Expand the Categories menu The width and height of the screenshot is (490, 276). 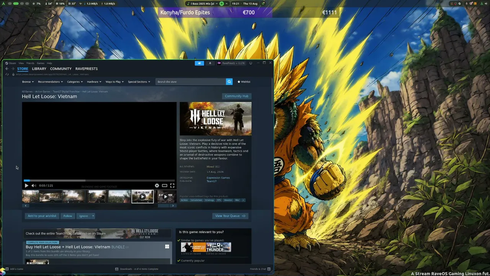coord(75,82)
